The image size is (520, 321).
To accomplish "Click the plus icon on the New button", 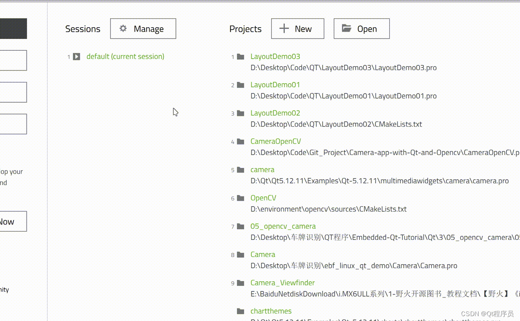I will [284, 28].
